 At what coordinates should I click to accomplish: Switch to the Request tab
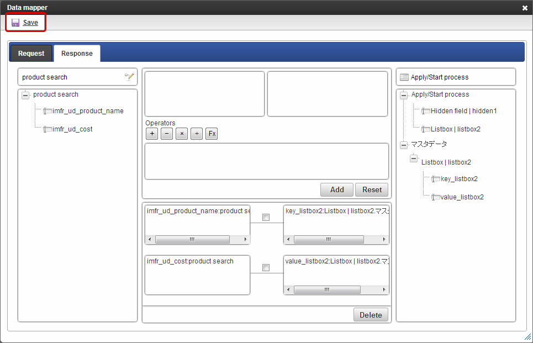pos(31,54)
